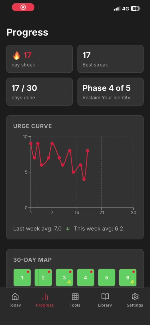Viewport: 150px width, 325px height.
Task: Tap lightning bolt on day 3 tile
Action: (x=69, y=282)
